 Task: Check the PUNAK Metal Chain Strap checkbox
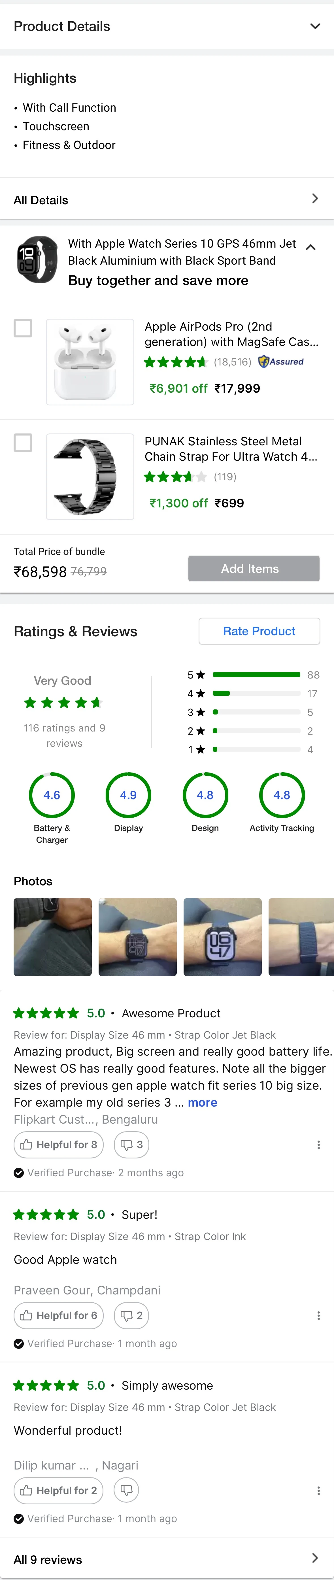coord(23,443)
